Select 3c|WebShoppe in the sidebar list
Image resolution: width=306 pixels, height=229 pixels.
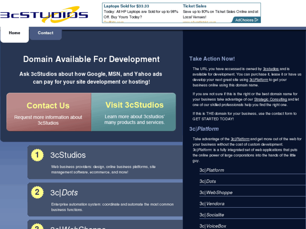point(216,192)
